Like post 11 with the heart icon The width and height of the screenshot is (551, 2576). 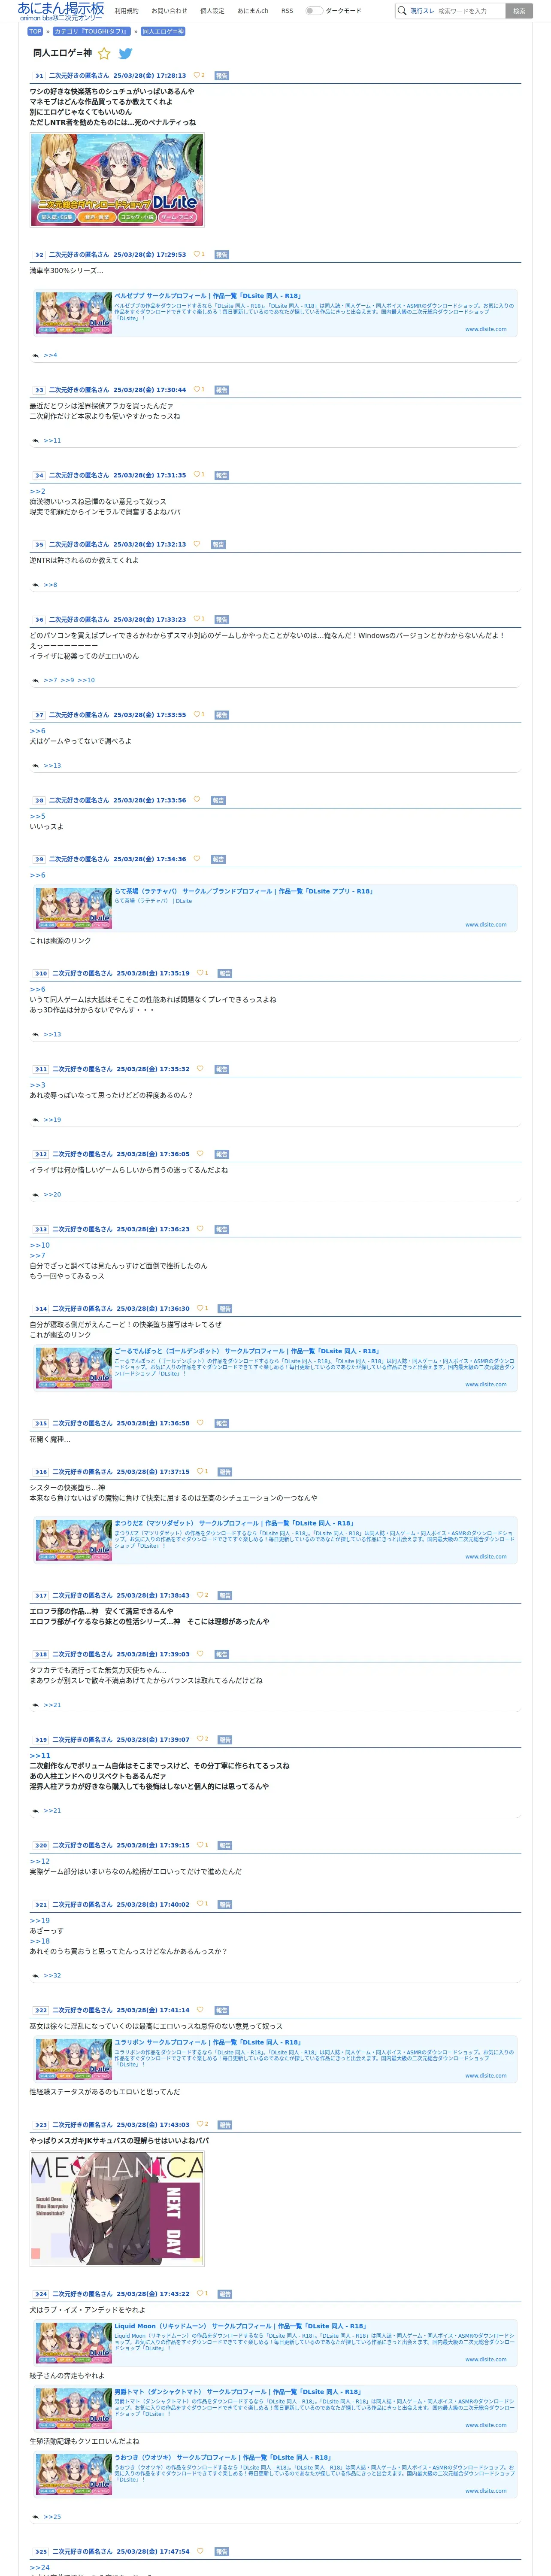(200, 1068)
